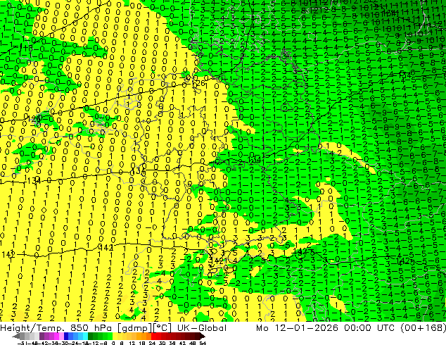This screenshot has height=345, width=446.
Task: Click the date "12-01-2026"
Action: point(307,327)
